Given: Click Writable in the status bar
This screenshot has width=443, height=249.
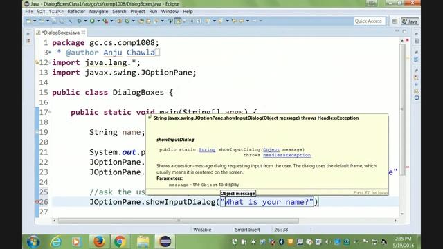Looking at the screenshot, I should (202, 230).
